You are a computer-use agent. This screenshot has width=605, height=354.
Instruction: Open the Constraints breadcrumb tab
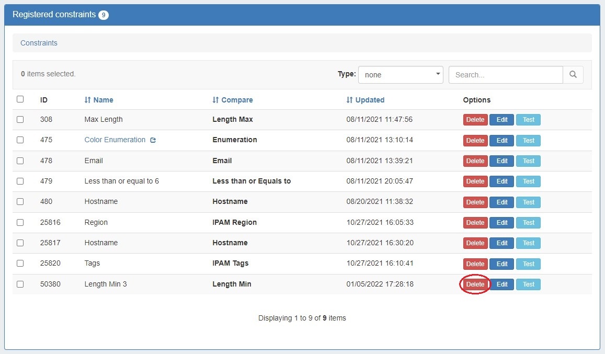tap(39, 43)
